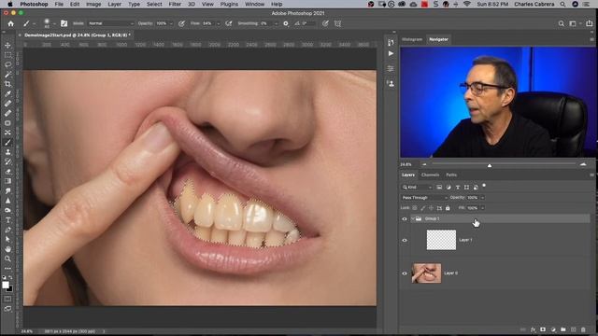Switch to the Paths tab
The width and height of the screenshot is (598, 336).
(451, 175)
